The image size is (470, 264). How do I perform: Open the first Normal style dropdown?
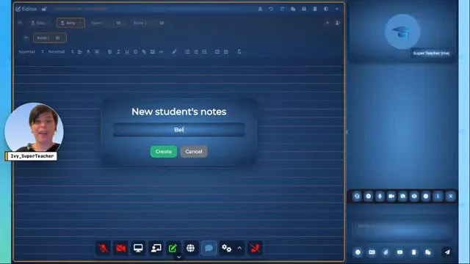[31, 52]
